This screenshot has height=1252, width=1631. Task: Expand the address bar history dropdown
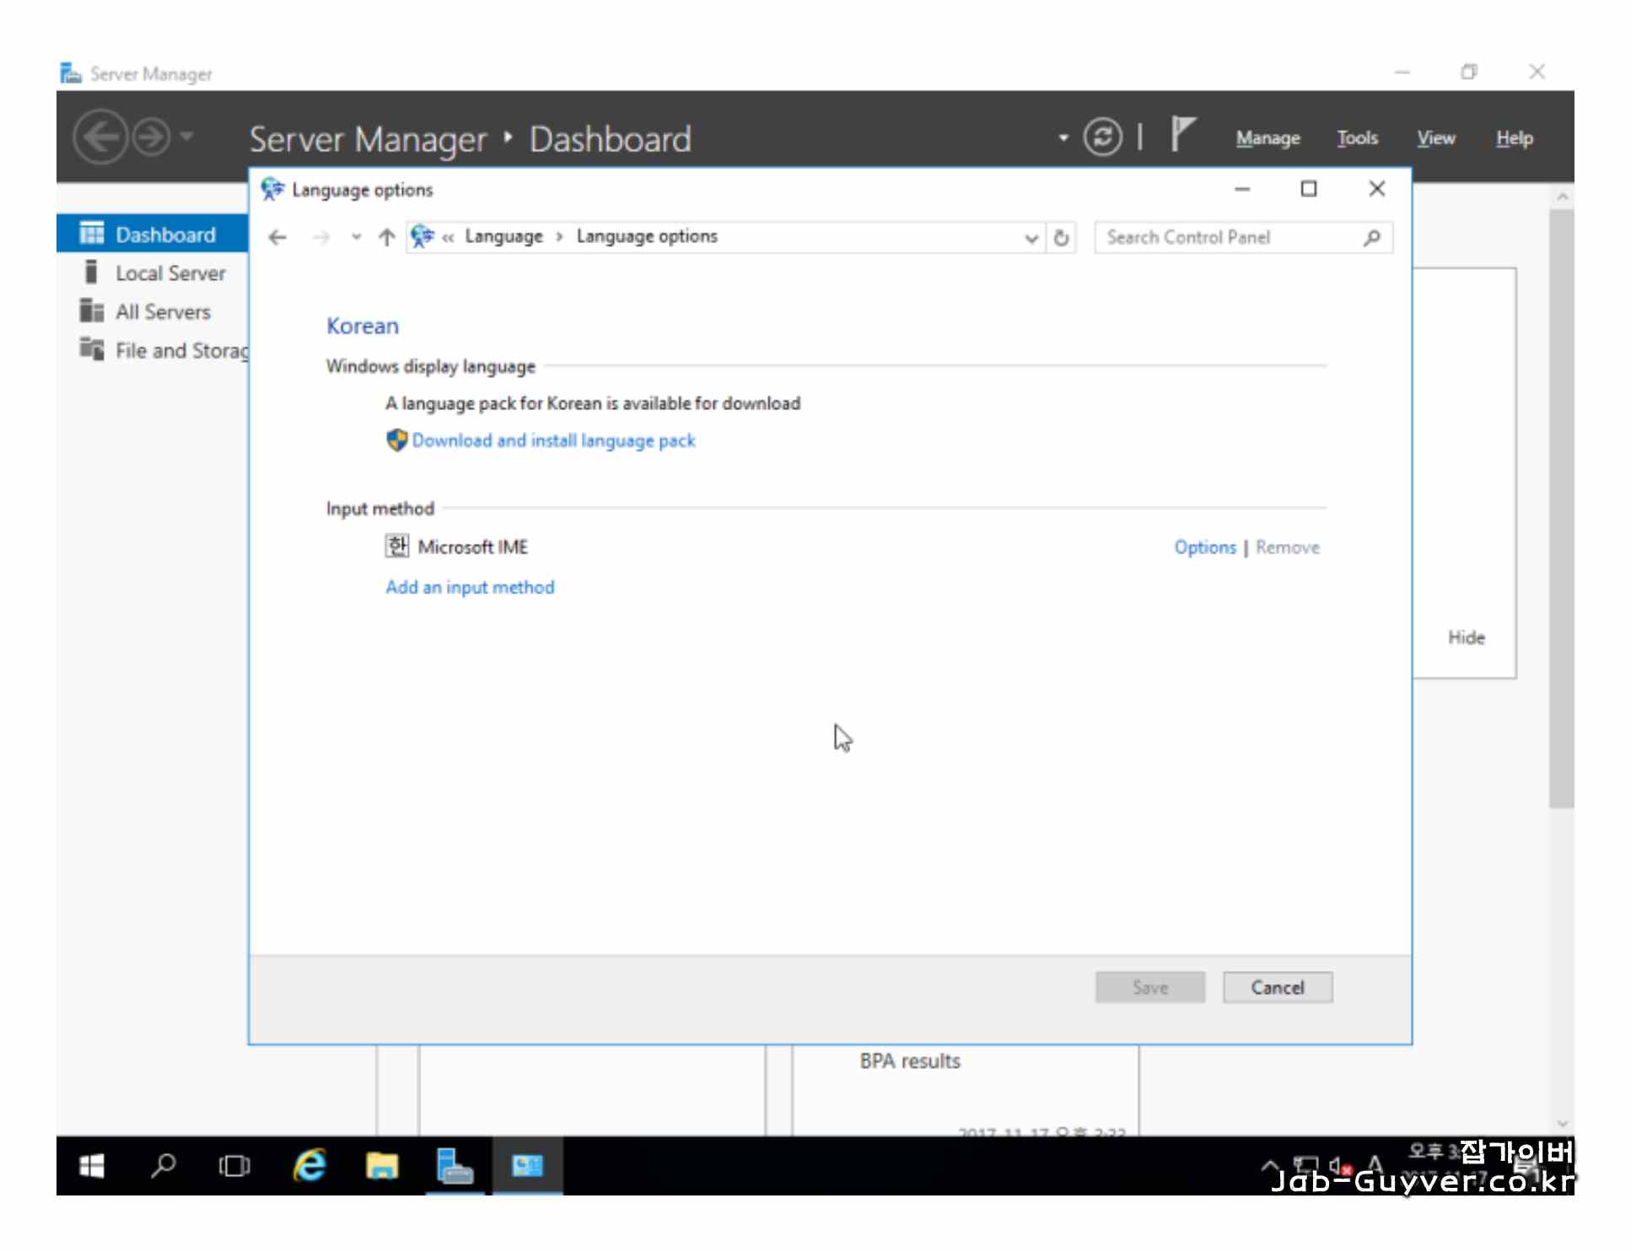(x=1031, y=238)
